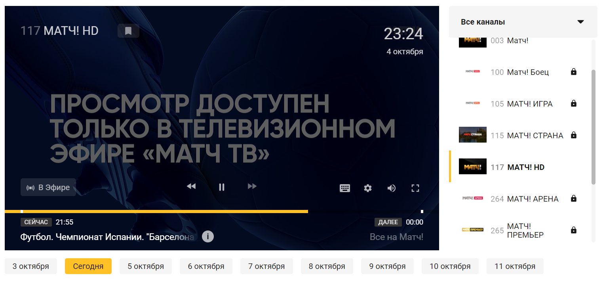The width and height of the screenshot is (605, 282).
Task: Click the lock icon next to МАТЧ! ПРЕМЬЕР
Action: tap(573, 230)
